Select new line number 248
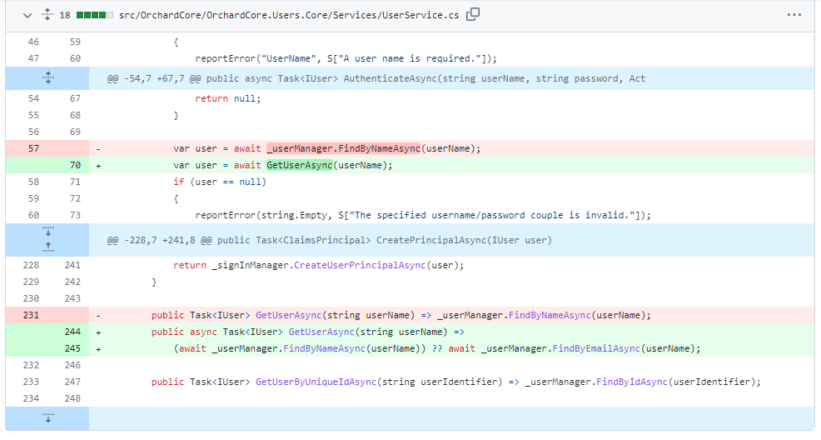Viewport: 821px width, 440px height. click(72, 398)
